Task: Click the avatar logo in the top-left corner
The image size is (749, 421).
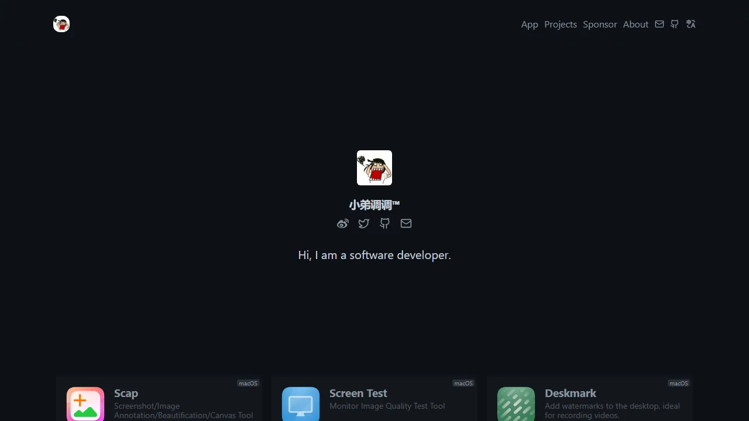Action: [61, 24]
